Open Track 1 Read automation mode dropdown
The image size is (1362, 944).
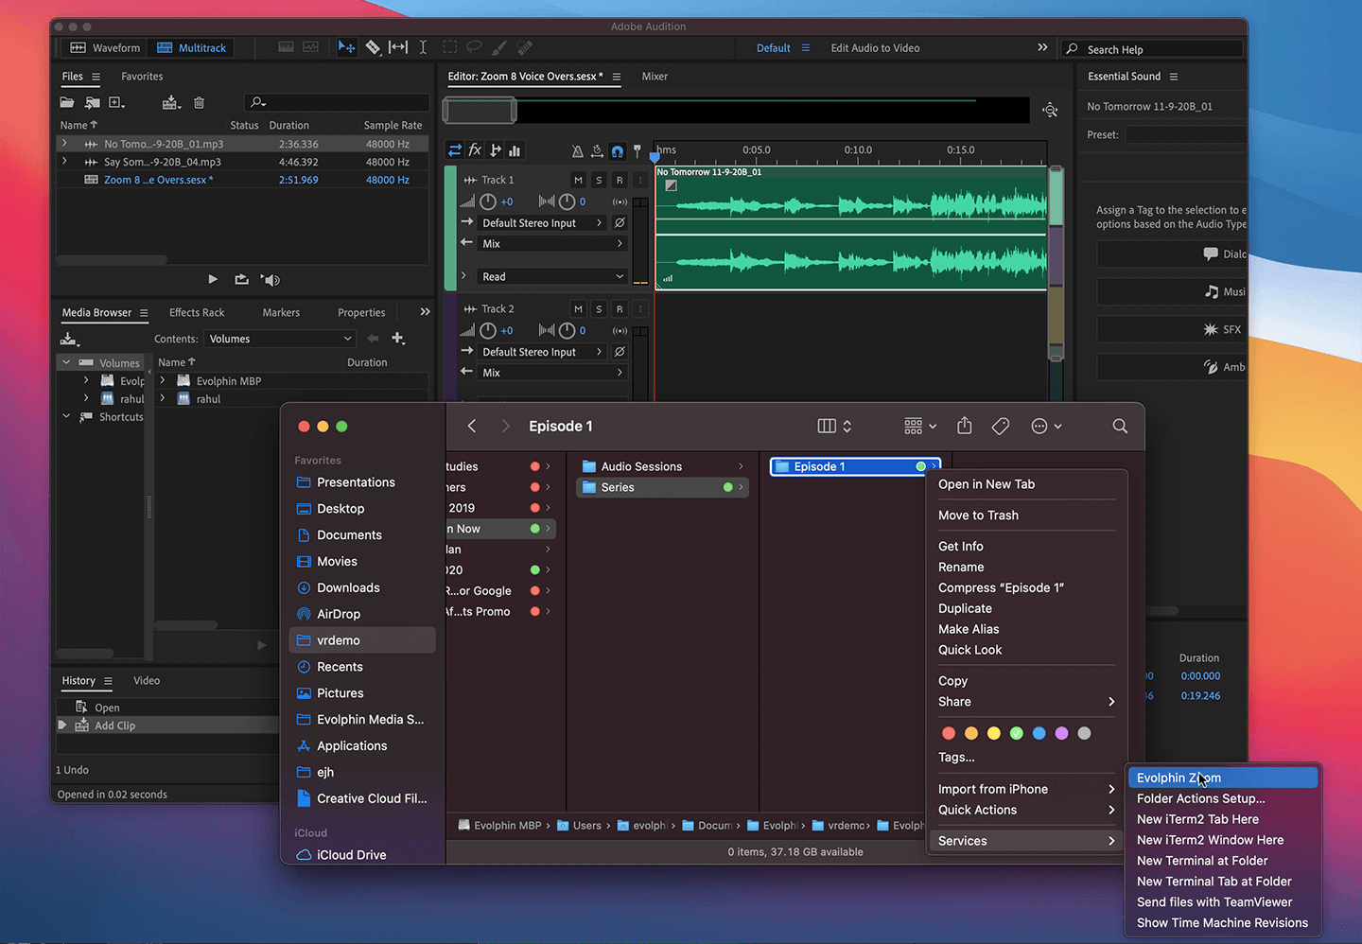(x=553, y=277)
